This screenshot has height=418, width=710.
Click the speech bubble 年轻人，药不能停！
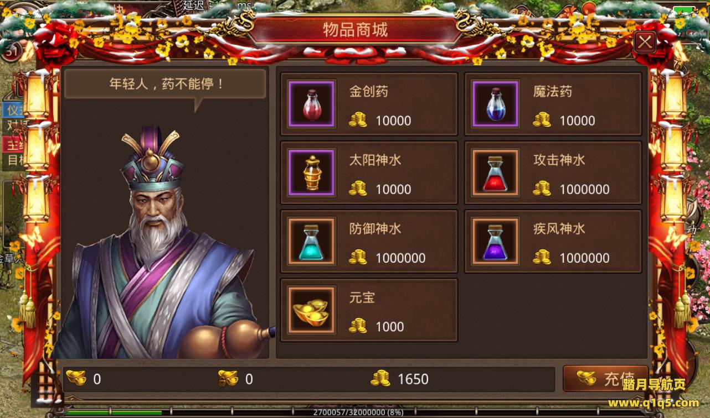(166, 85)
